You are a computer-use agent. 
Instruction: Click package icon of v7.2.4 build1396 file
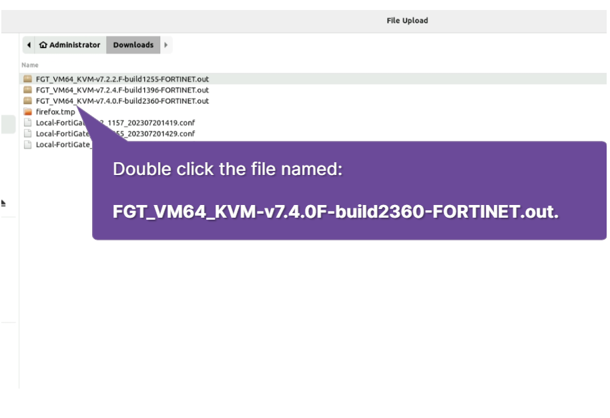27,89
